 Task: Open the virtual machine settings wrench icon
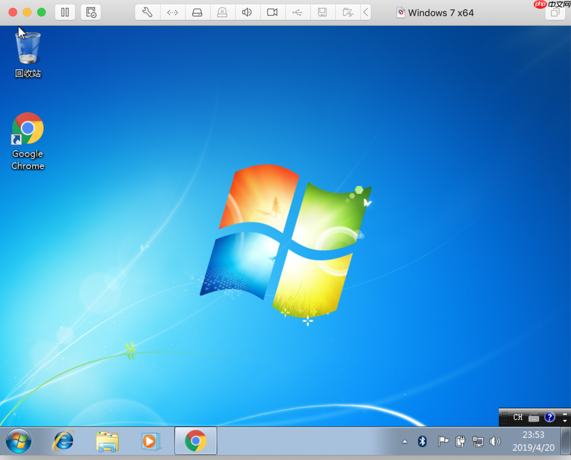pos(147,12)
